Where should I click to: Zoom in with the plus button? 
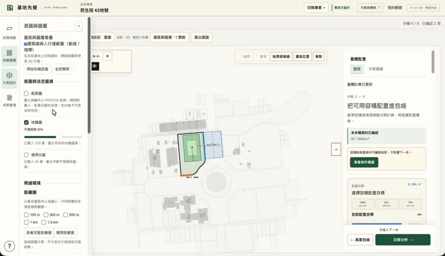[108, 56]
